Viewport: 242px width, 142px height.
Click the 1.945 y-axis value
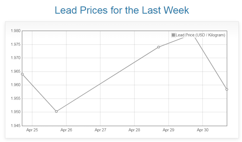tap(16, 126)
